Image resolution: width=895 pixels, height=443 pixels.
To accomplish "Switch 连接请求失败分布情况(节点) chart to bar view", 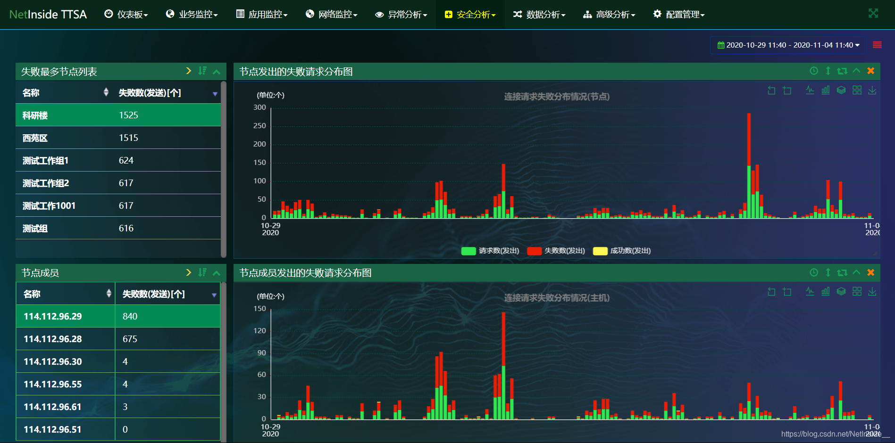I will point(826,90).
